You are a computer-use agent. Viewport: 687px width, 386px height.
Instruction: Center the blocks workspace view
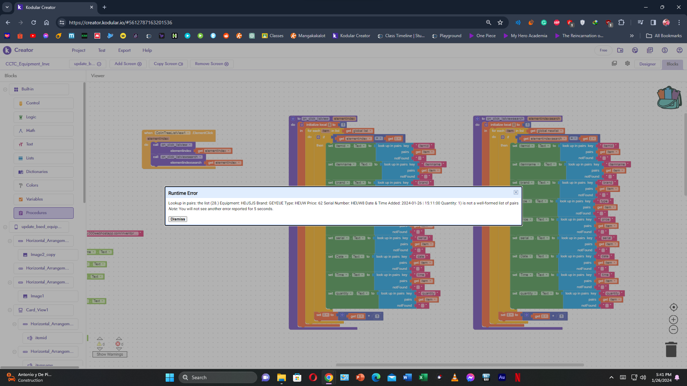coord(673,307)
